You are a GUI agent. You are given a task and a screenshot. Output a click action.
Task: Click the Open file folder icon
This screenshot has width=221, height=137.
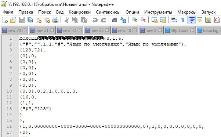pyautogui.click(x=13, y=20)
